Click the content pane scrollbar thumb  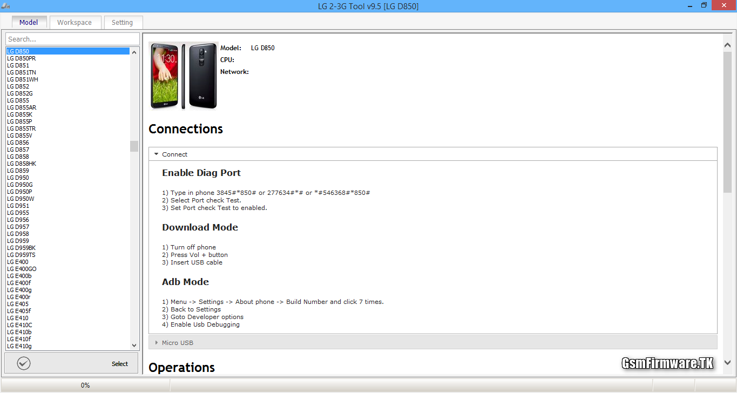727,122
